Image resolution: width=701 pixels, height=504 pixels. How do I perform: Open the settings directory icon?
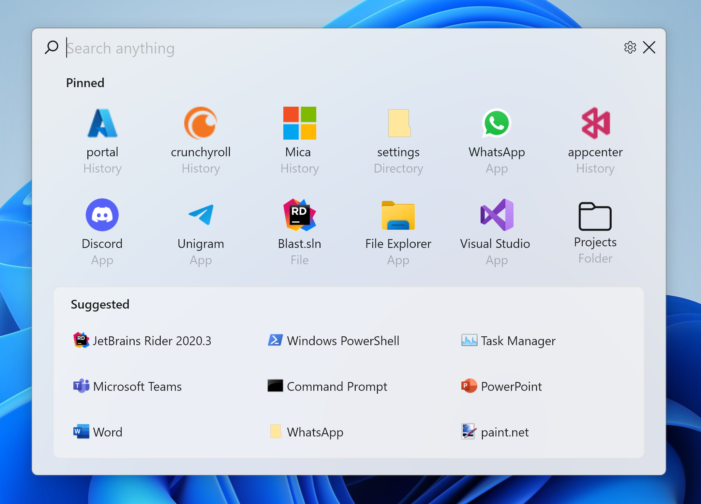click(399, 123)
